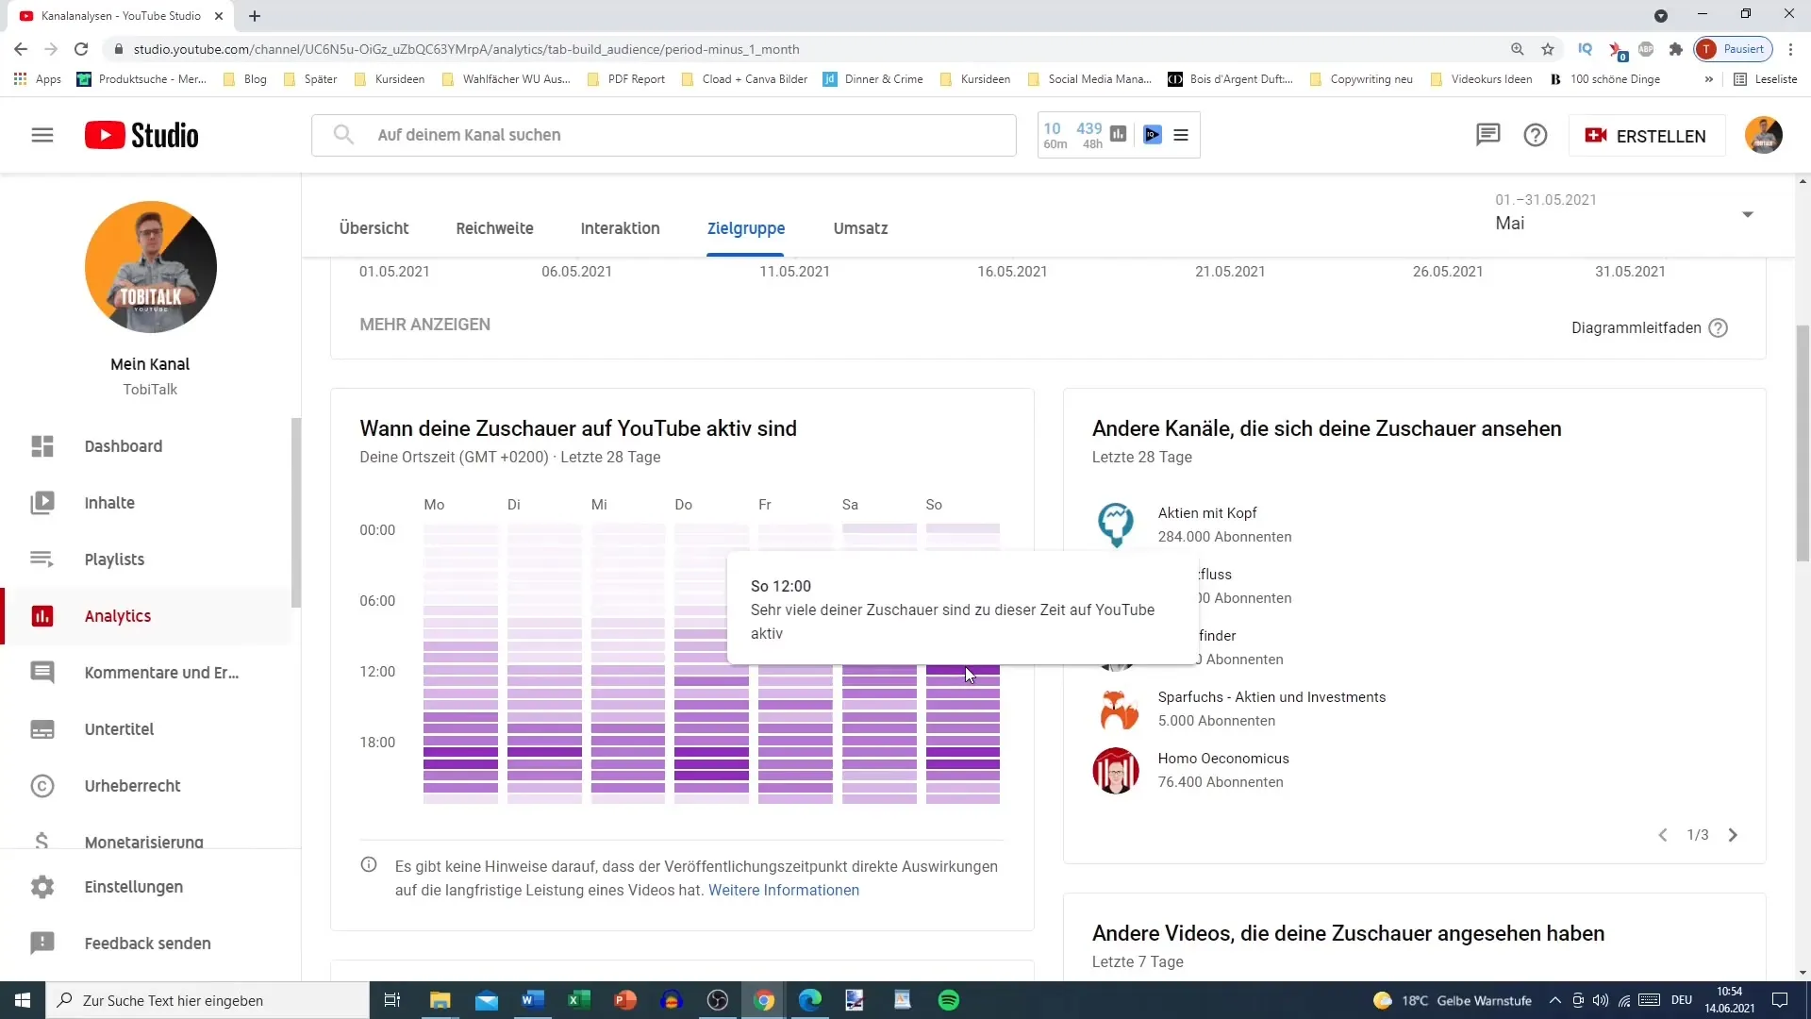This screenshot has width=1811, height=1019.
Task: Click Mehr Anzeigen to expand chart
Action: pos(426,325)
